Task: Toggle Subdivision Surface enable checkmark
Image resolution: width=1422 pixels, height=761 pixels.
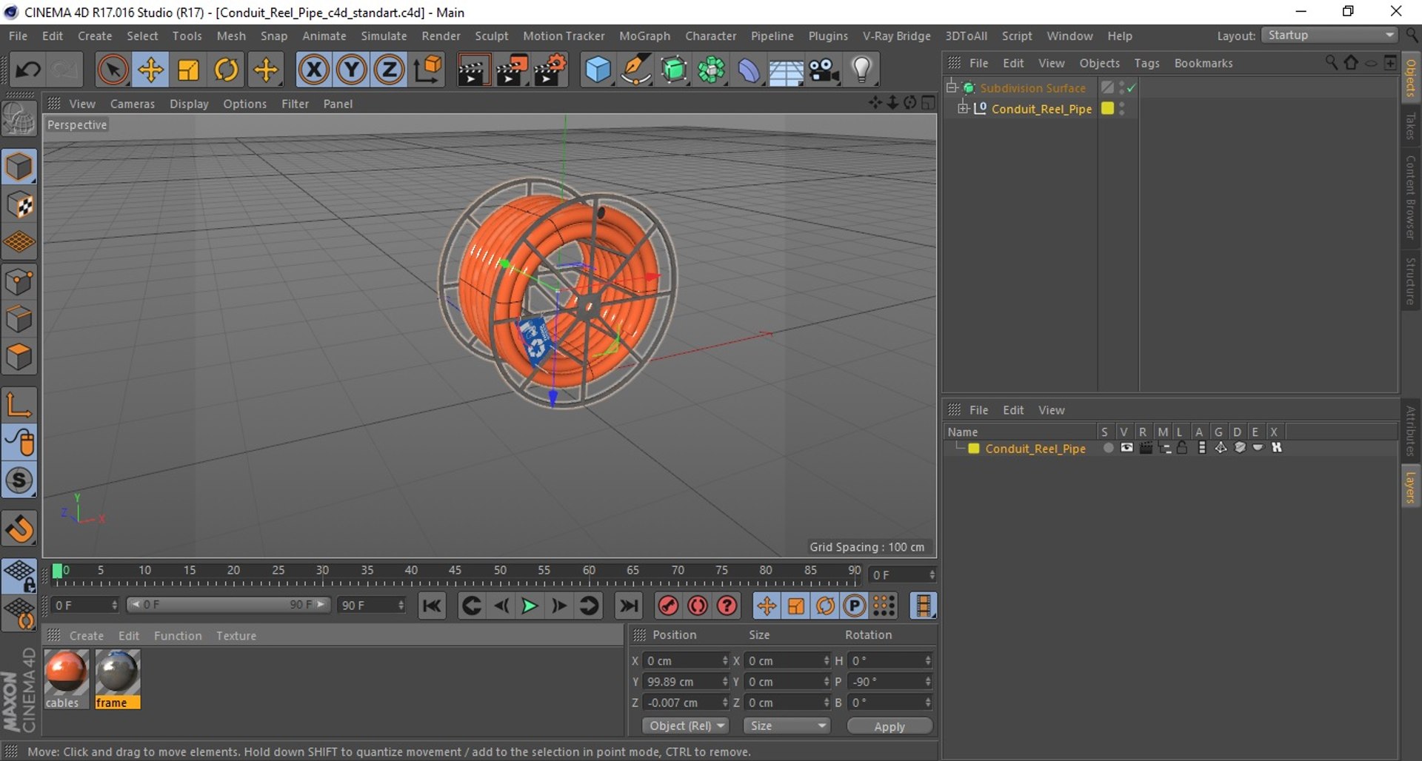Action: click(1131, 88)
